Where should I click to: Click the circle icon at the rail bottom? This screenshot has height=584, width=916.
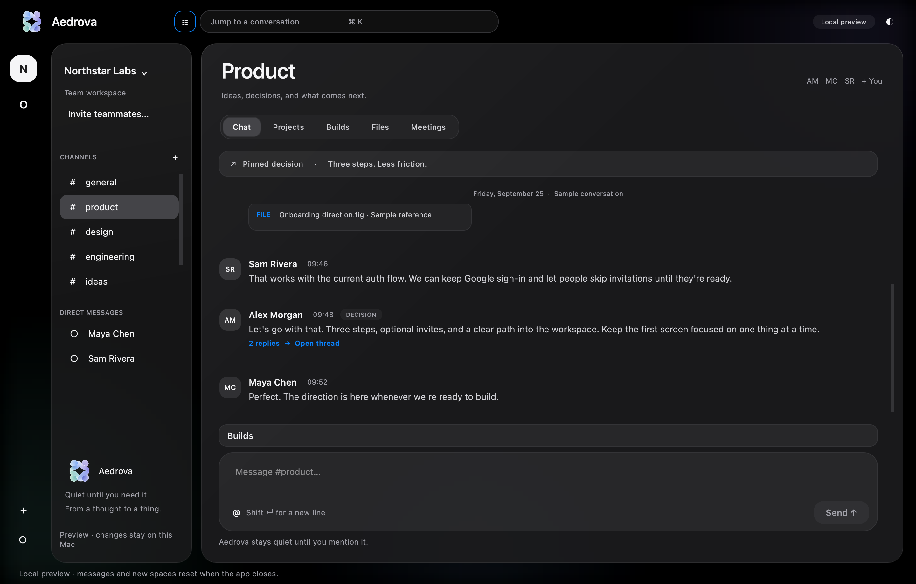(23, 540)
